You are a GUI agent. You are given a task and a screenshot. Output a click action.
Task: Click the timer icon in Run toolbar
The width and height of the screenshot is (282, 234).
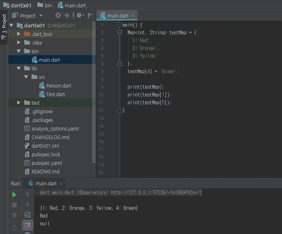tap(14, 228)
